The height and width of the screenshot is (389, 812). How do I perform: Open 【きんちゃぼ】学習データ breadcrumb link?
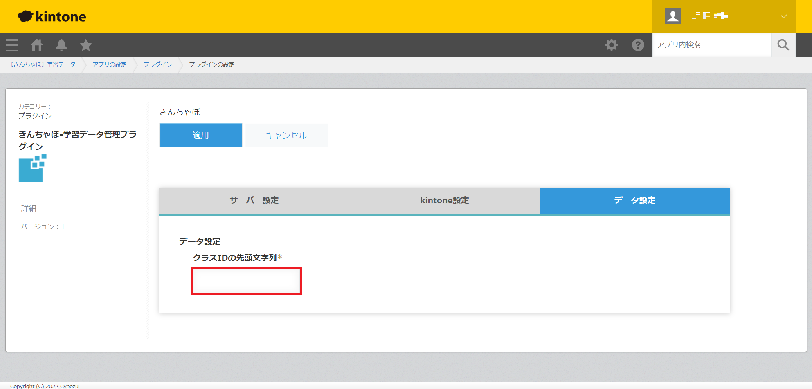pos(43,64)
